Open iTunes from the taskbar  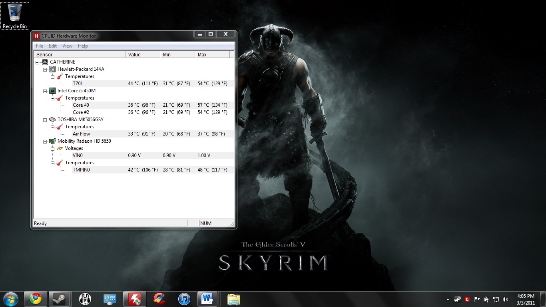click(184, 299)
